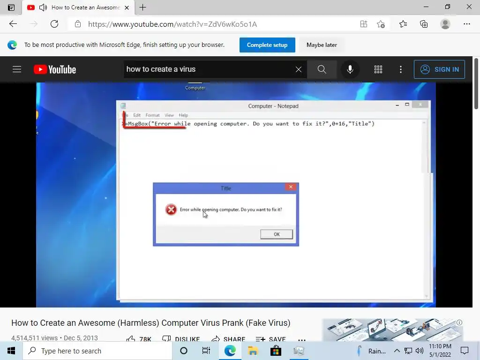Open YouTube settings three-dot menu

[400, 69]
